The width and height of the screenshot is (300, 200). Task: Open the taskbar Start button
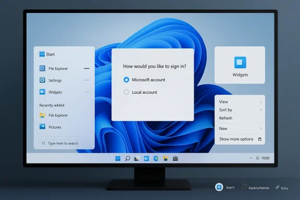pos(118,158)
